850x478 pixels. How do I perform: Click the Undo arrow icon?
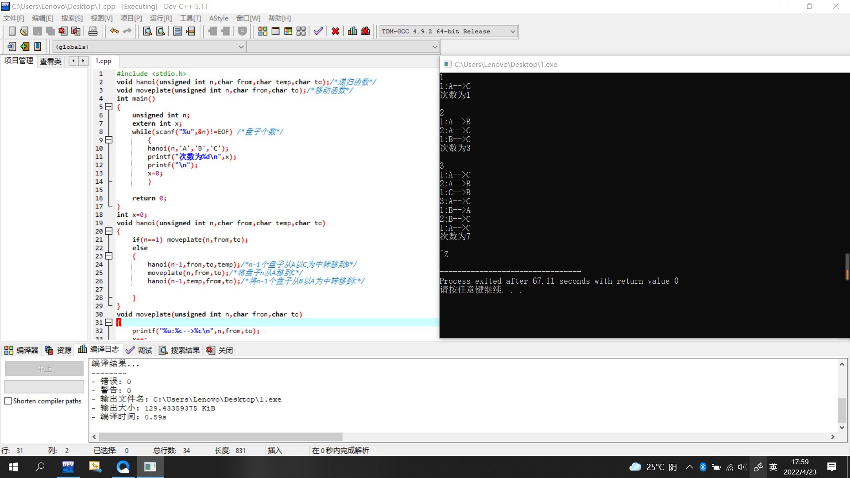[x=114, y=31]
